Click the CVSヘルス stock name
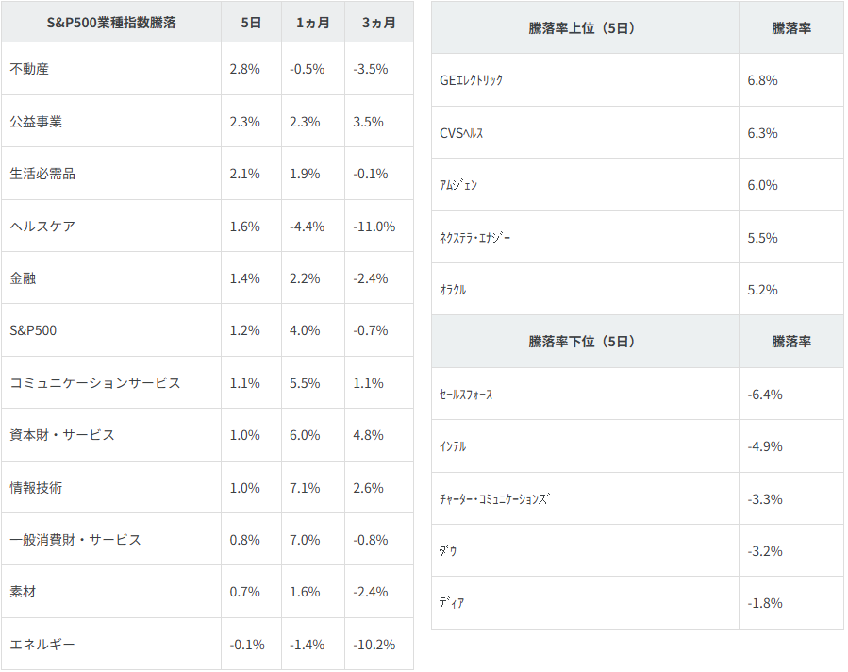The width and height of the screenshot is (848, 672). [x=462, y=133]
